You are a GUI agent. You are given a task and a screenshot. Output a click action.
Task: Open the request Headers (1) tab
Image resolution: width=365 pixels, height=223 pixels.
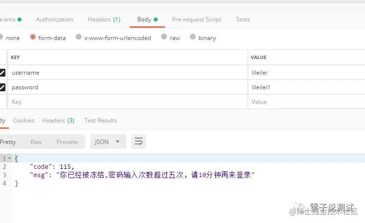click(104, 20)
